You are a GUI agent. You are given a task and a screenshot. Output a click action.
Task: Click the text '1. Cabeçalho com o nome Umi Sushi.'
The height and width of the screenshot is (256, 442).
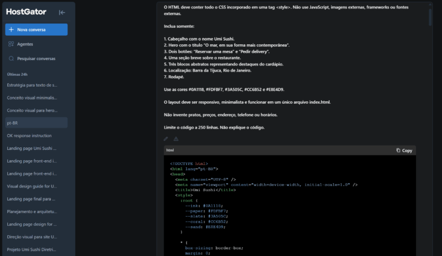(199, 39)
